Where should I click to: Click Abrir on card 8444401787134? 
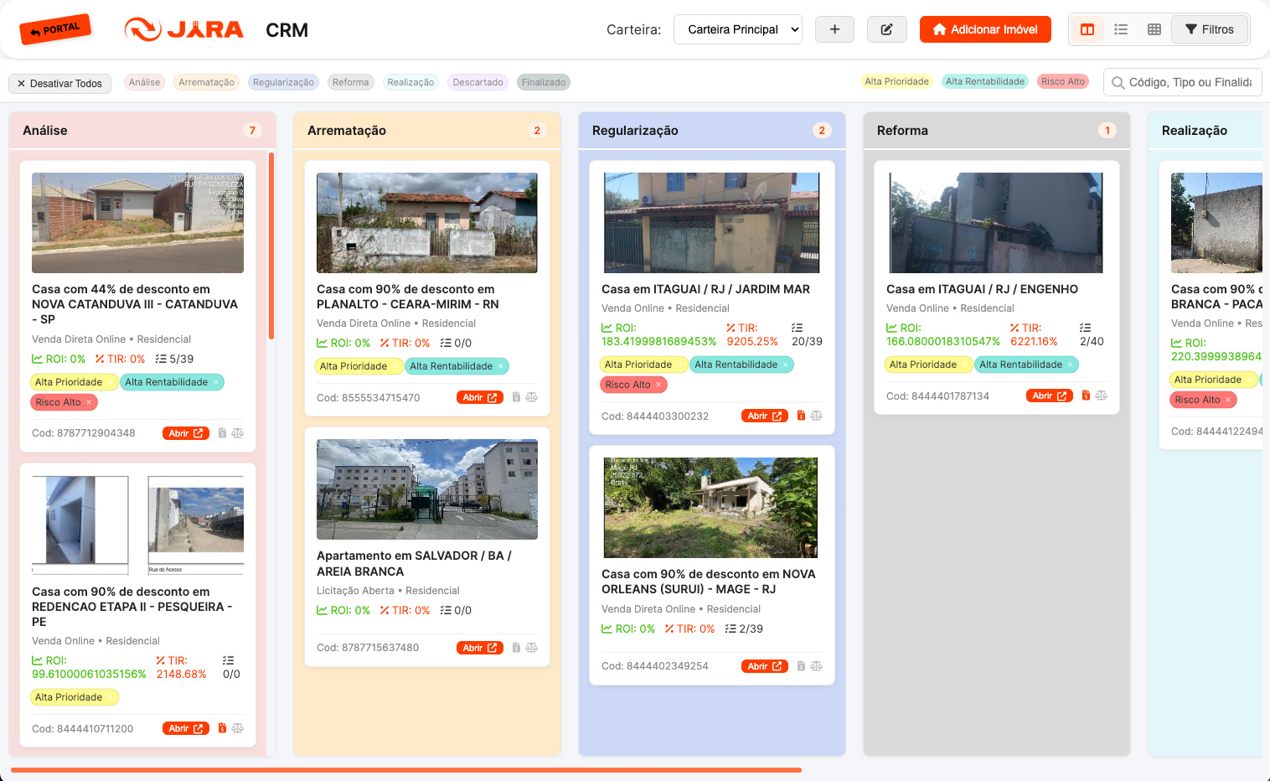click(1049, 396)
